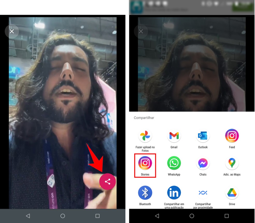The image size is (255, 223).
Task: Tap the left video preview image
Action: (x=63, y=113)
